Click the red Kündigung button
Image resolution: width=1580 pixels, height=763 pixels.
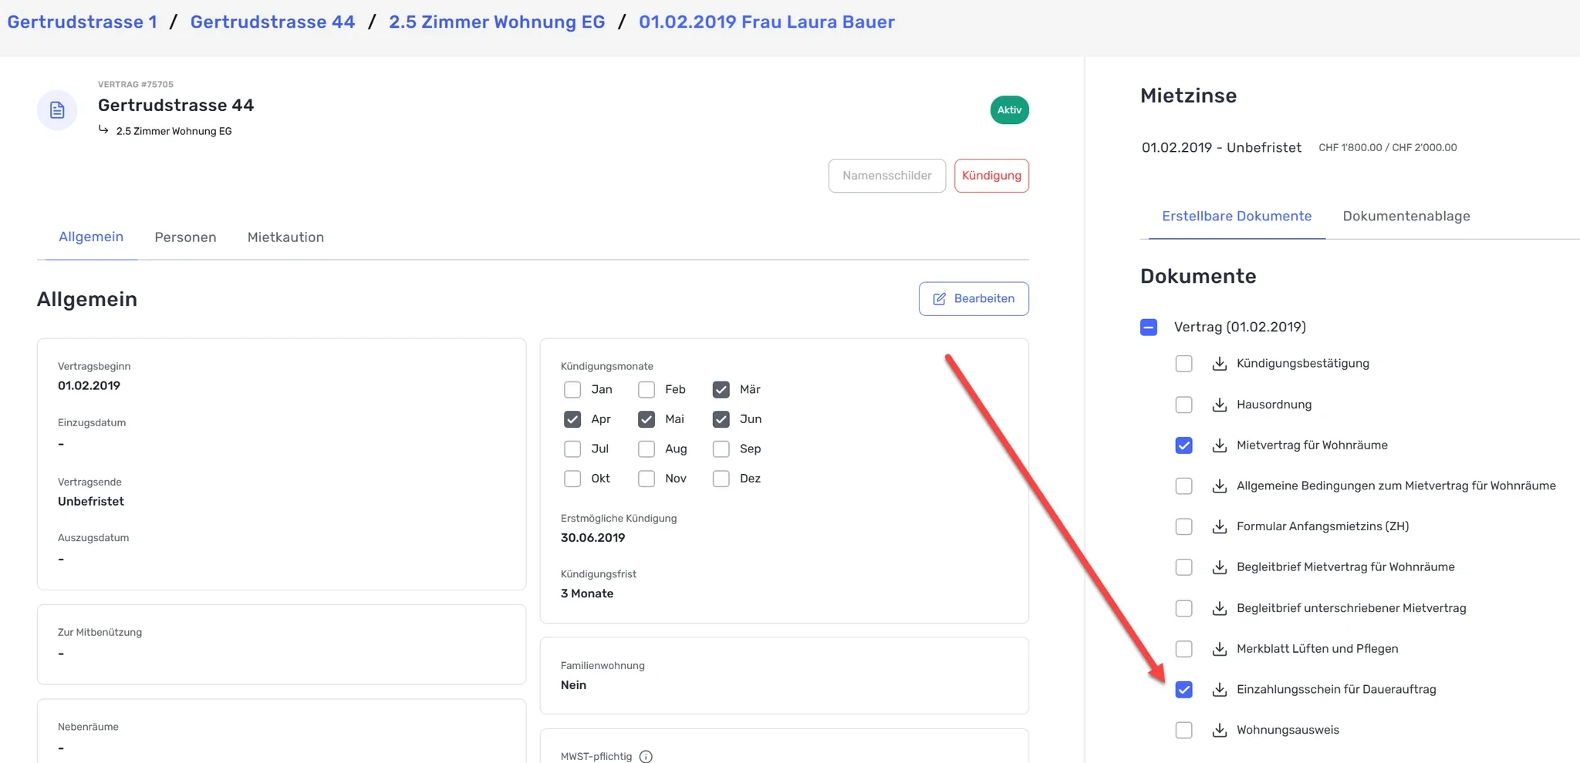pos(991,176)
